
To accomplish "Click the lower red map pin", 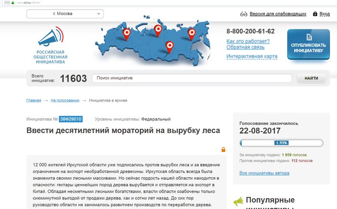I will point(169,46).
